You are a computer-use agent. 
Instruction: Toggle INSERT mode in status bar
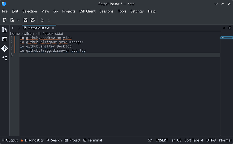(162, 140)
